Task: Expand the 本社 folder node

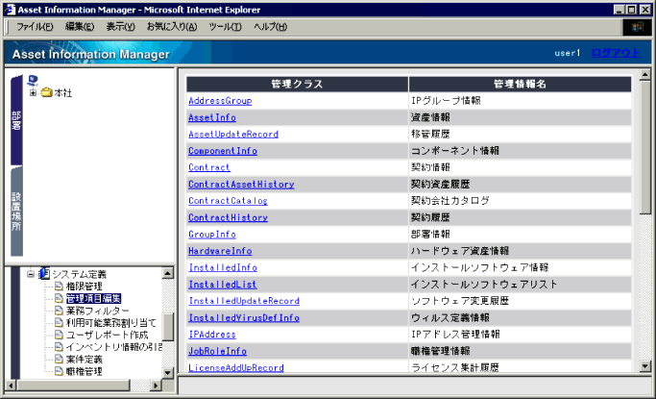Action: [33, 92]
